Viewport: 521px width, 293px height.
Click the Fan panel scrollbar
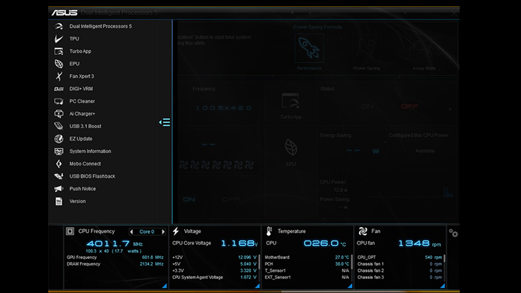(x=444, y=259)
